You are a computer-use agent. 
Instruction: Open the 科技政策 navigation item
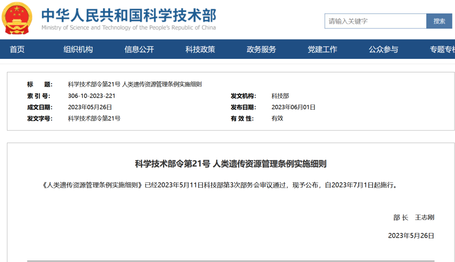pos(200,50)
